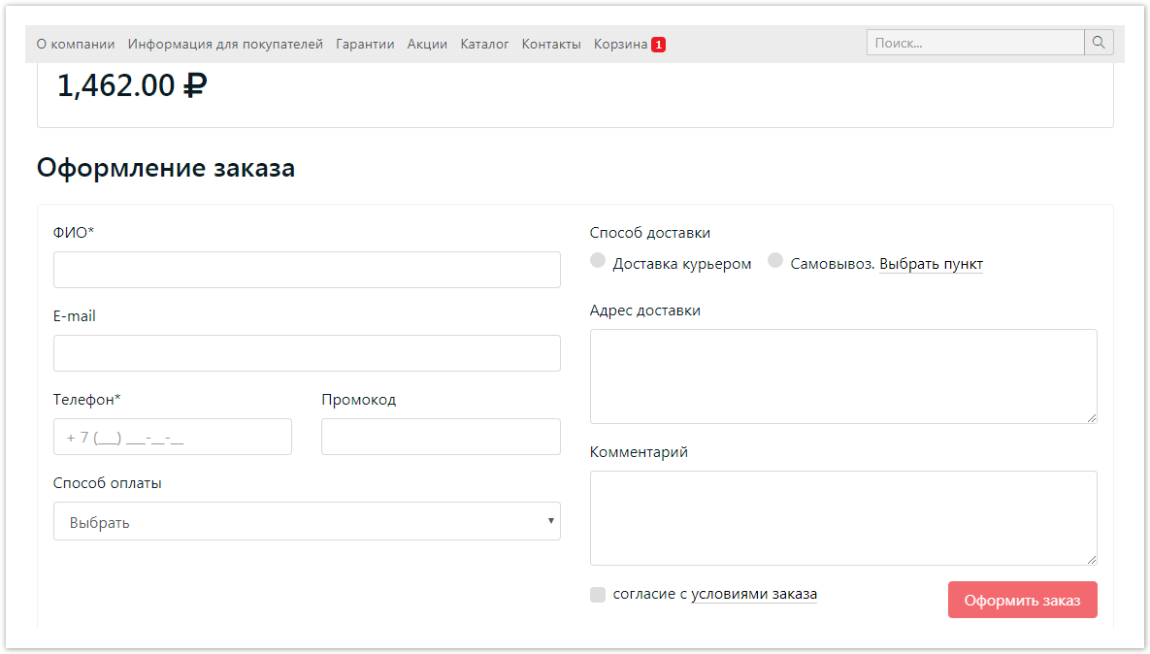Image resolution: width=1150 pixels, height=654 pixels.
Task: Click the Способ оплаты label
Action: (107, 483)
